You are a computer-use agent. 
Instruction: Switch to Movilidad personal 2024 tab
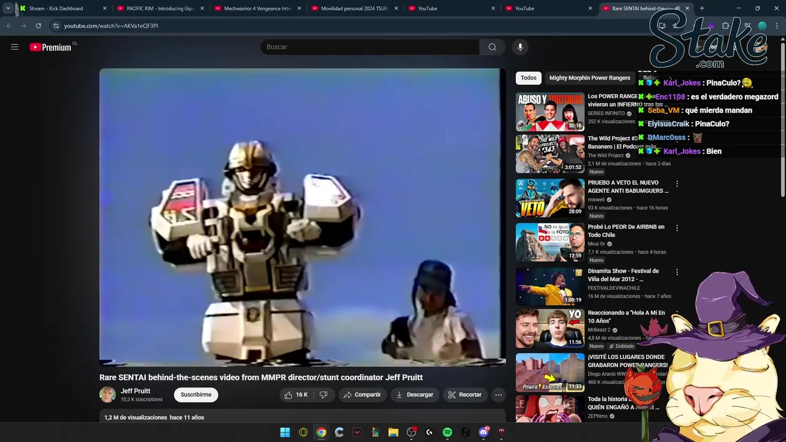click(353, 9)
